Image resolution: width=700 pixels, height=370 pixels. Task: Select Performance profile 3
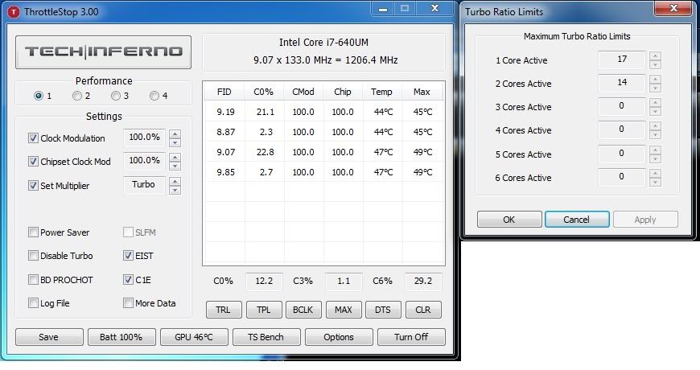116,96
